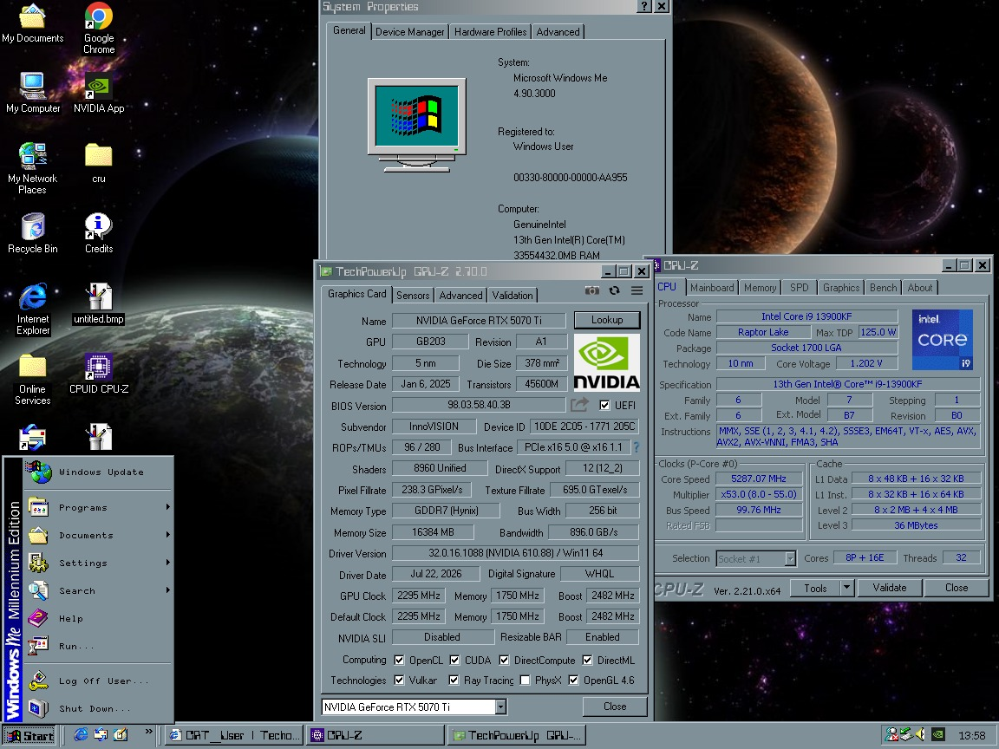Viewport: 999px width, 749px height.
Task: Click GPU-Z refresh icon
Action: [x=614, y=290]
